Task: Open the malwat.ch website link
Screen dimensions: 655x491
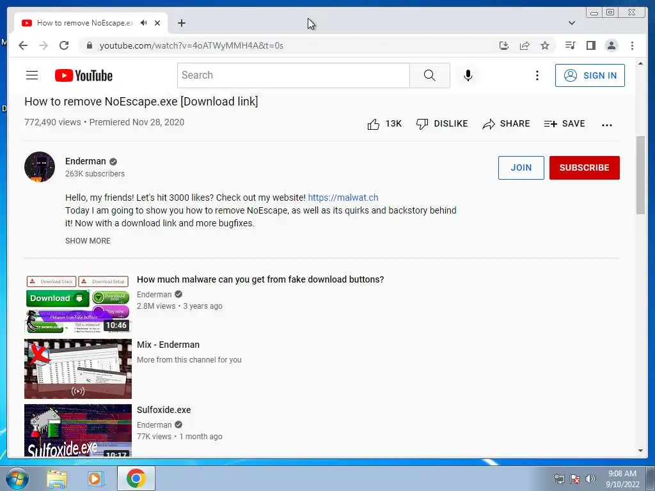Action: click(x=343, y=198)
